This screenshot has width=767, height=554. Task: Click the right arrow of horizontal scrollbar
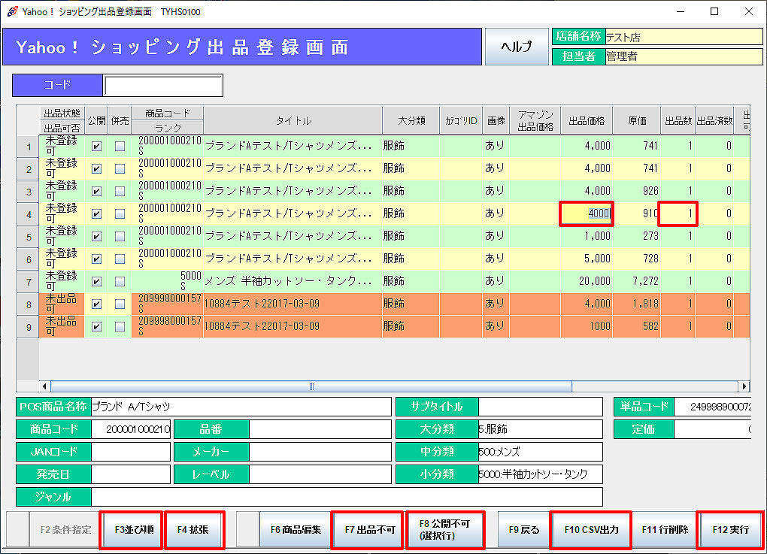(744, 386)
